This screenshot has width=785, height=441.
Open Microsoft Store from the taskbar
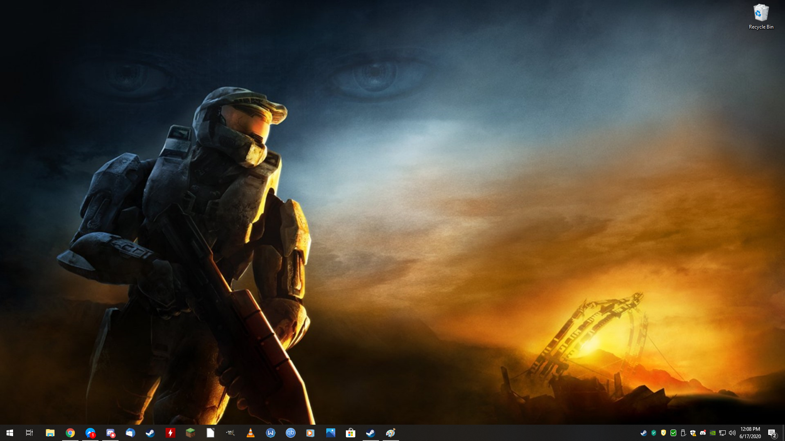[x=350, y=433]
